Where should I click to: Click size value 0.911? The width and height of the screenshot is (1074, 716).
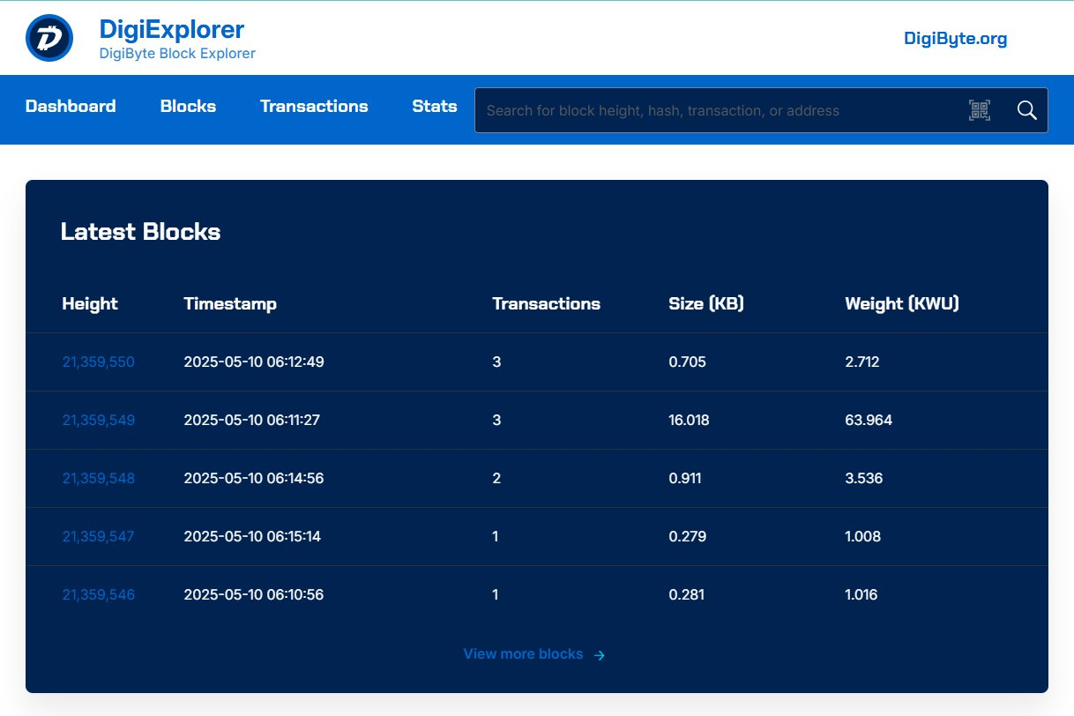tap(685, 478)
